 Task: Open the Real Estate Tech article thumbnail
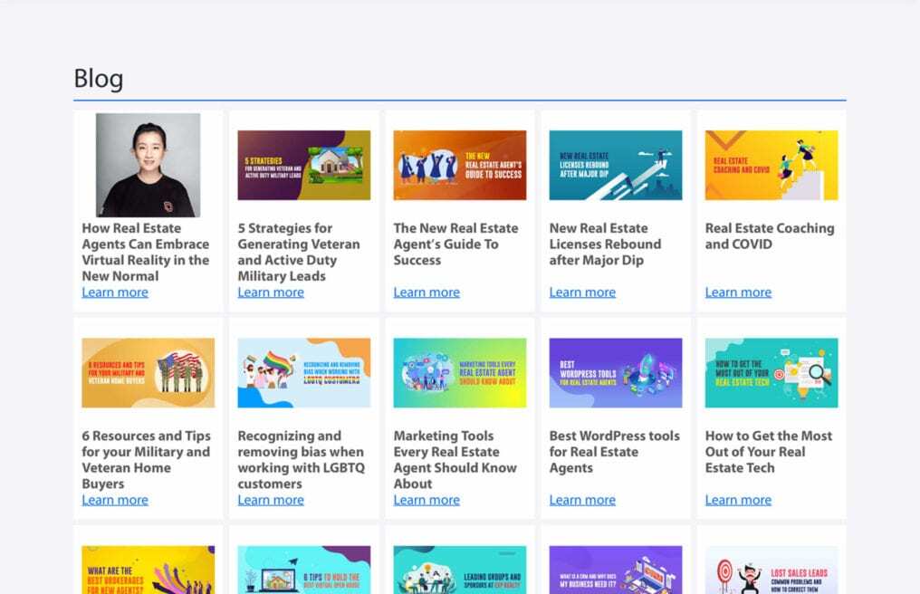pyautogui.click(x=771, y=373)
